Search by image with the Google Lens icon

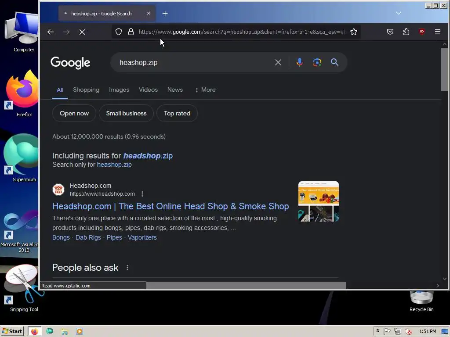pos(317,62)
